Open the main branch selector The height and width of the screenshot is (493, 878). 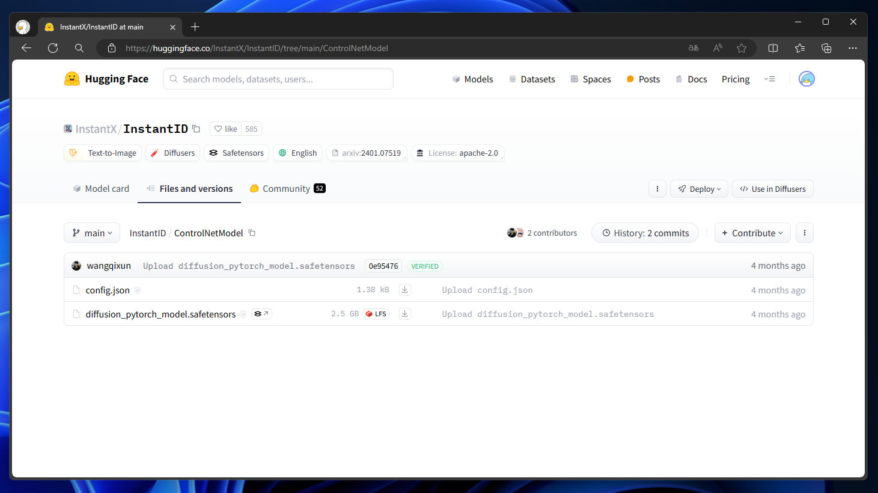(x=91, y=233)
